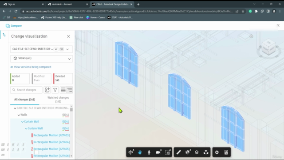Viewport: 284px width, 160px height.
Task: Collapse CAD FILE-SLT CEWO-INTERIOR-WORKING tree node
Action: click(x=15, y=108)
